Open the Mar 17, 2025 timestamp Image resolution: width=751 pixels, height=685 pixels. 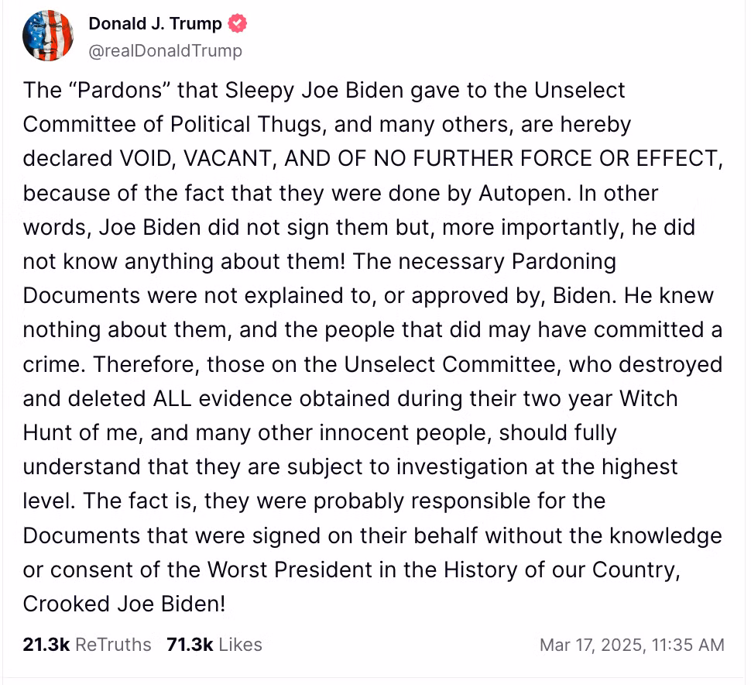[x=632, y=645]
